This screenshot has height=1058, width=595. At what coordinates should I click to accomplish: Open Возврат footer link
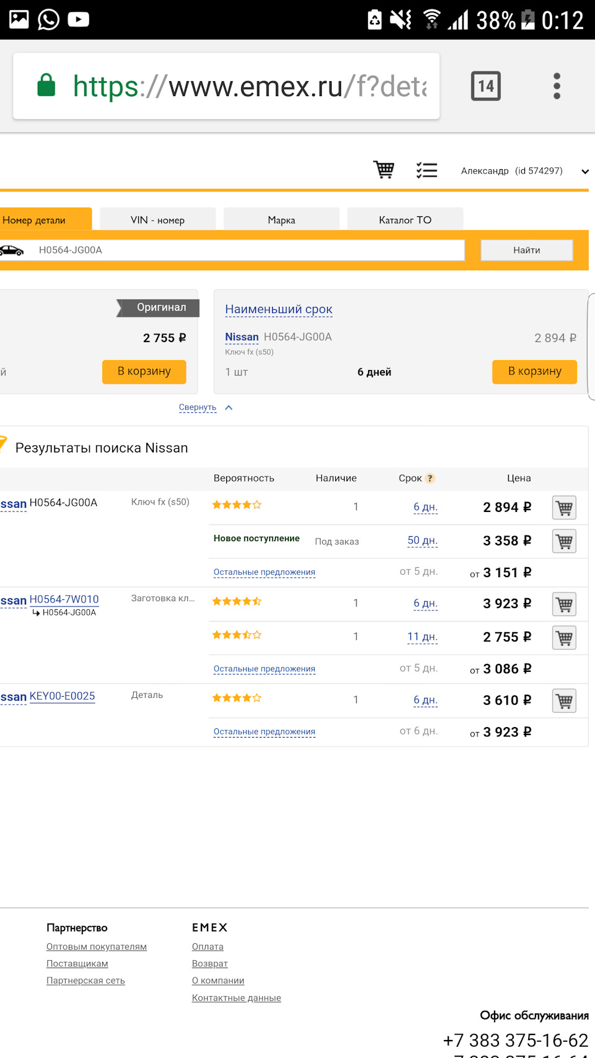(210, 964)
